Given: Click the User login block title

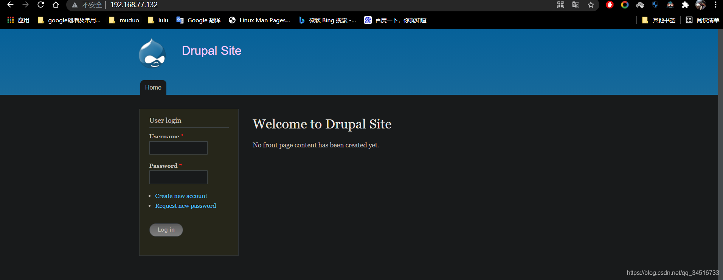Looking at the screenshot, I should (165, 120).
